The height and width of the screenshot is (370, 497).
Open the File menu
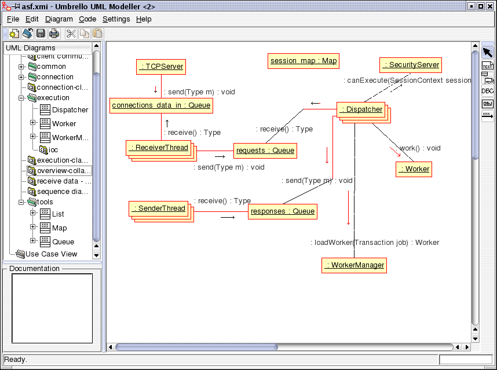tap(13, 19)
